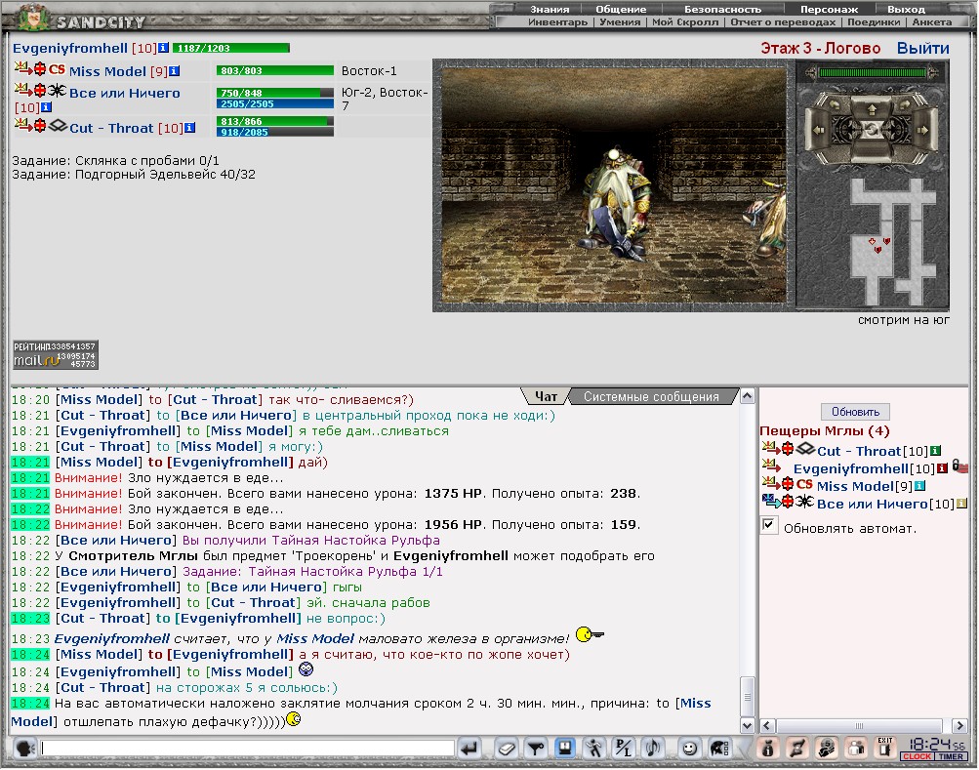Viewport: 979px width, 770px height.
Task: Click the spider clan icon beside Все или Ничего in party list
Action: (57, 91)
